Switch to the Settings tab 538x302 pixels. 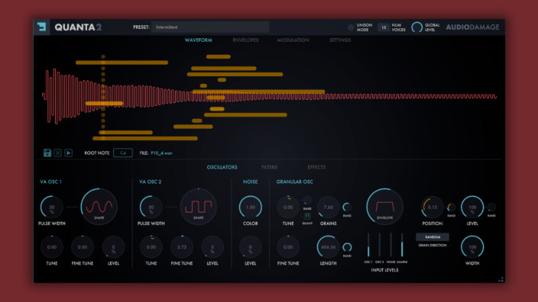point(340,40)
